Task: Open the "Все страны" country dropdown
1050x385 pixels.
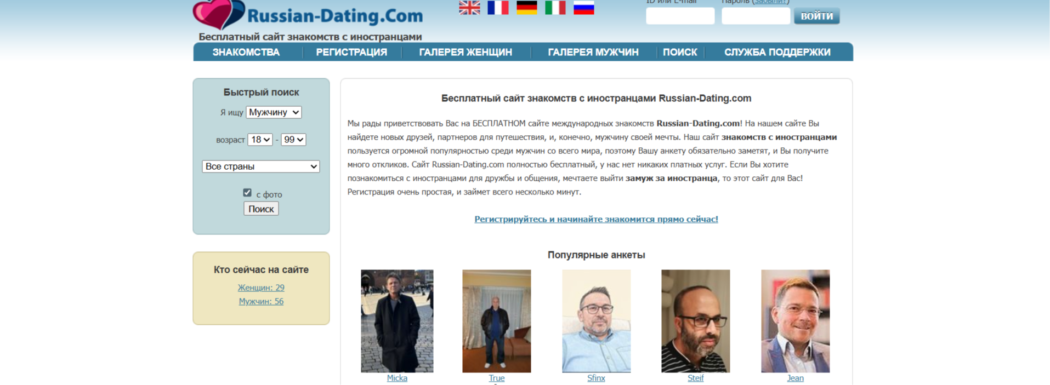Action: (x=261, y=166)
